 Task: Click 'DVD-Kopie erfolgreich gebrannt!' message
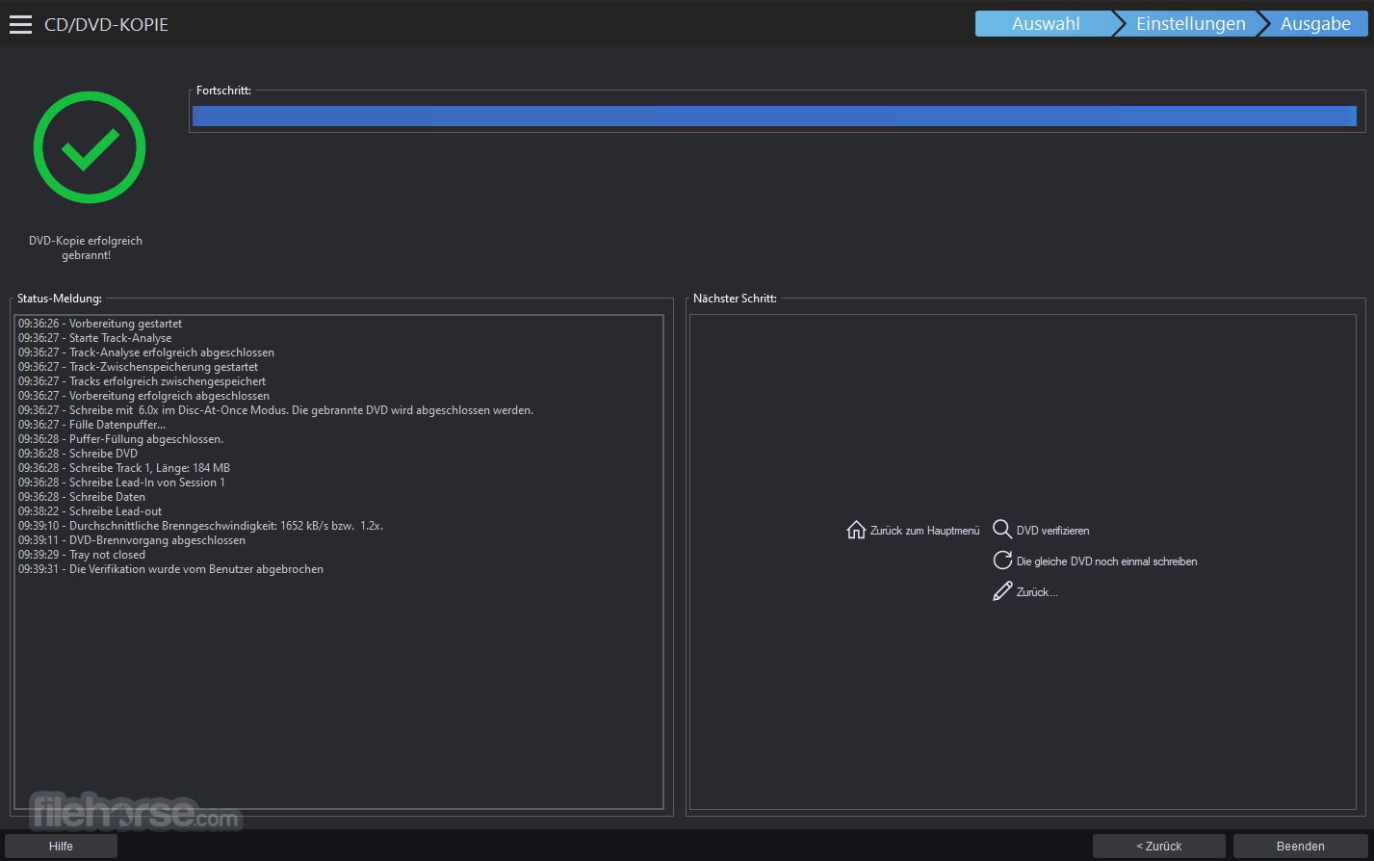[x=86, y=248]
